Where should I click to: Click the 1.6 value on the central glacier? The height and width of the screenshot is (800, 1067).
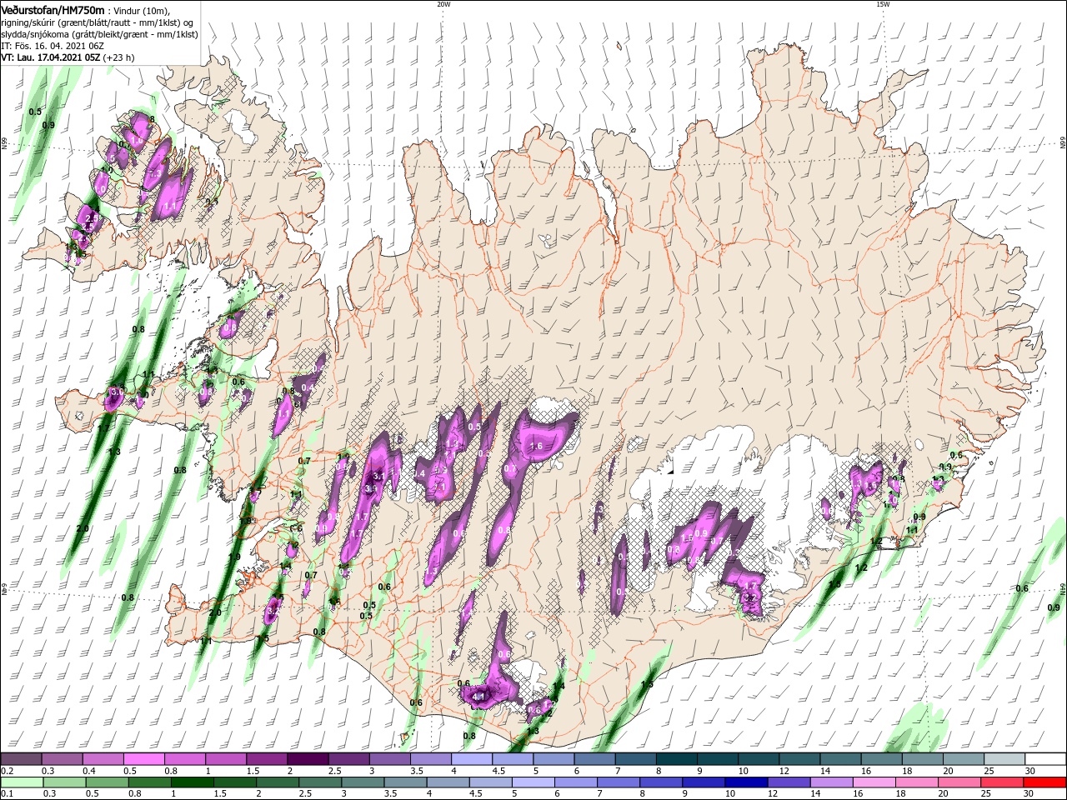point(536,447)
